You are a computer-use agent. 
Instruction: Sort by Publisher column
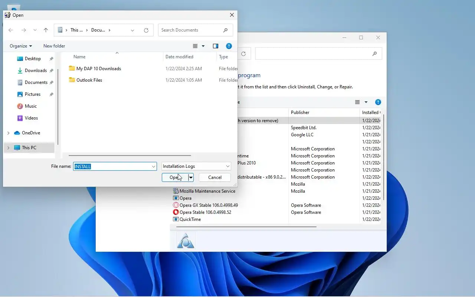pos(300,112)
